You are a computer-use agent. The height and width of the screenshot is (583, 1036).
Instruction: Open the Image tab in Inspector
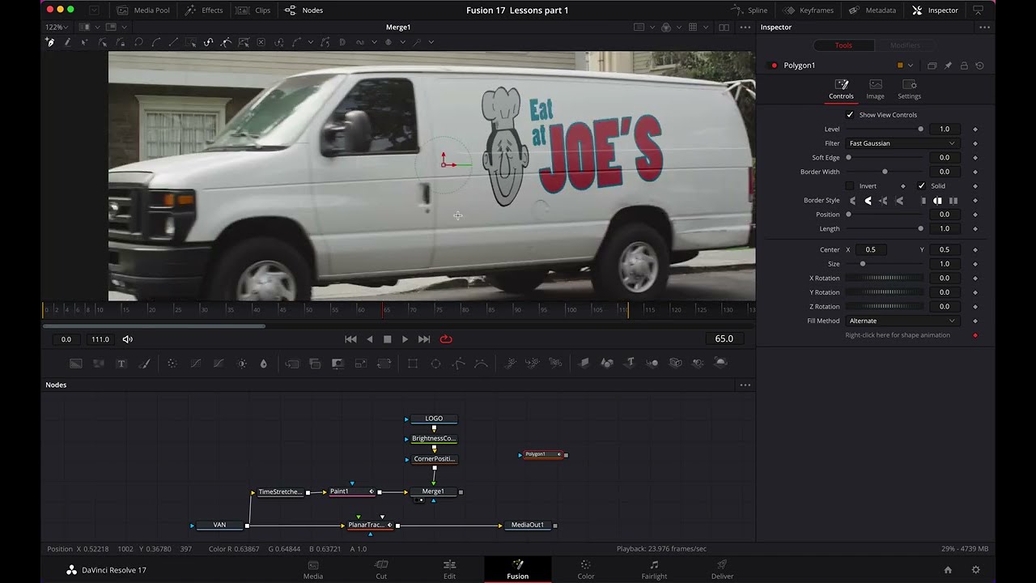click(875, 89)
